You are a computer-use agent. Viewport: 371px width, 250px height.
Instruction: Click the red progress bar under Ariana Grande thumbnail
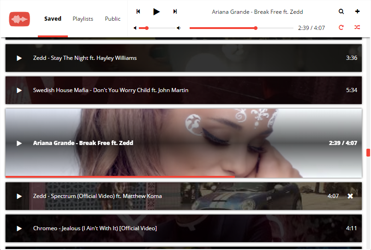point(120,177)
